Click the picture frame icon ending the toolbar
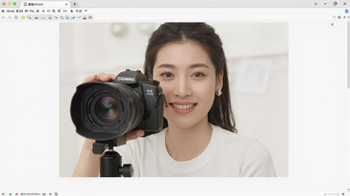Viewport: 350px width, 196px height. (90, 17)
